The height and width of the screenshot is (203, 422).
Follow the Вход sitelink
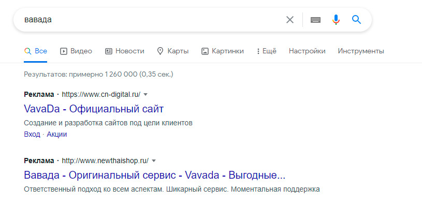pyautogui.click(x=32, y=134)
